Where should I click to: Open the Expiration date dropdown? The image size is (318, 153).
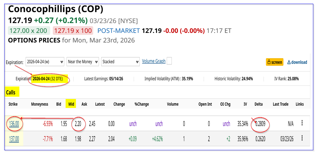tap(45, 62)
